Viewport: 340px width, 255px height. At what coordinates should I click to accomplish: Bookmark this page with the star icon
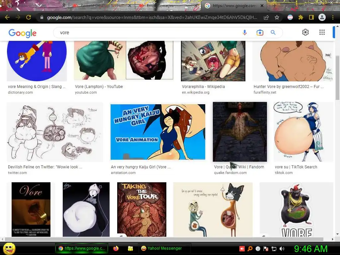[277, 17]
